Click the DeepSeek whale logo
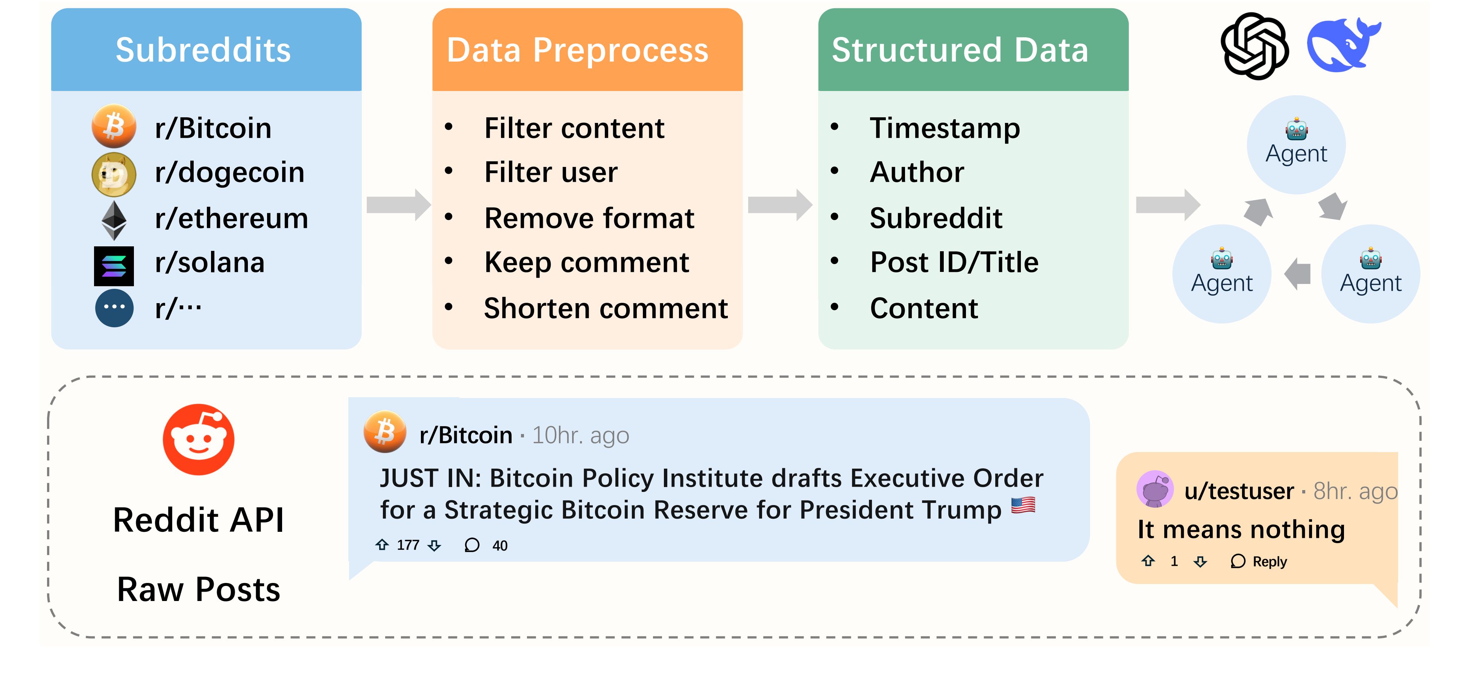The width and height of the screenshot is (1476, 683). pos(1343,45)
